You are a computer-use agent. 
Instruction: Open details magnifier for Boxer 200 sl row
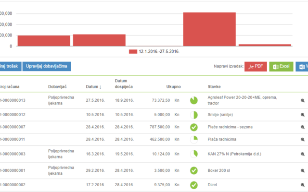[x=303, y=171]
